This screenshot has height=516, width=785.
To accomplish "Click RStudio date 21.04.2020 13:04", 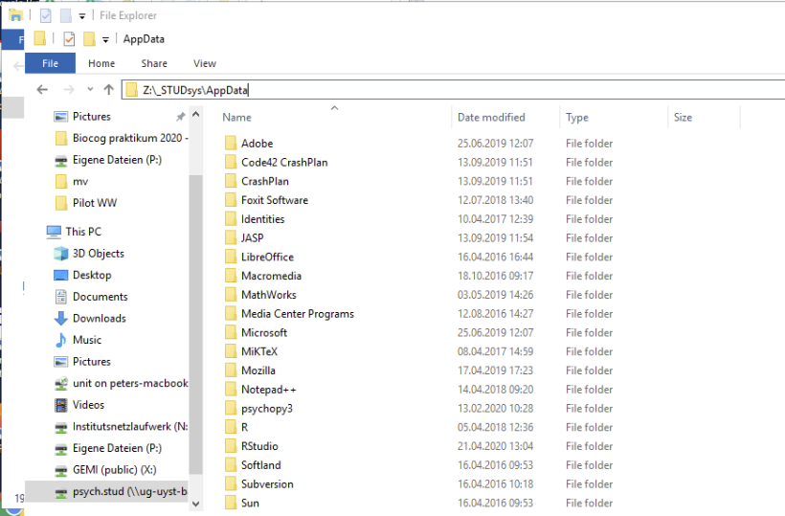I will pos(495,446).
